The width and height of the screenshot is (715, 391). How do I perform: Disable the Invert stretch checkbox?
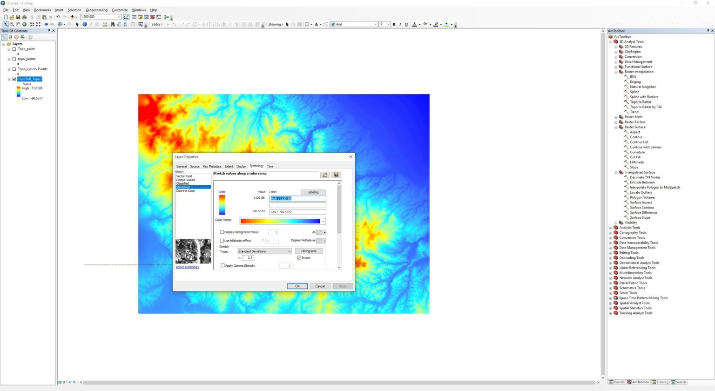tap(299, 257)
